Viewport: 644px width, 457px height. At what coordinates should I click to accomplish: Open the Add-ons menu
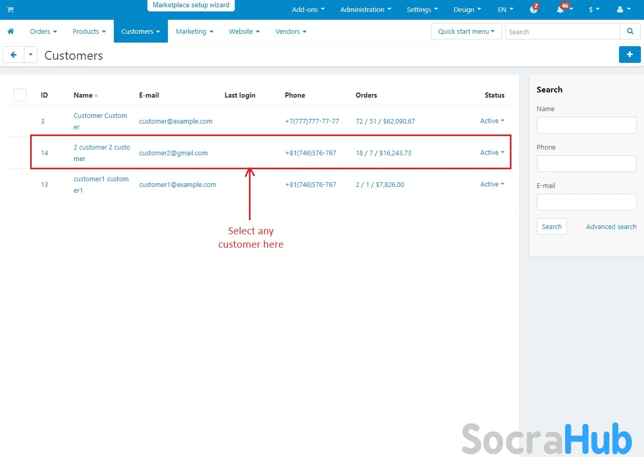pos(308,10)
